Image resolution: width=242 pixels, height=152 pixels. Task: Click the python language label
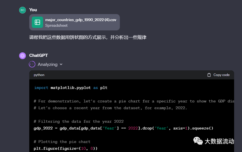pos(39,75)
